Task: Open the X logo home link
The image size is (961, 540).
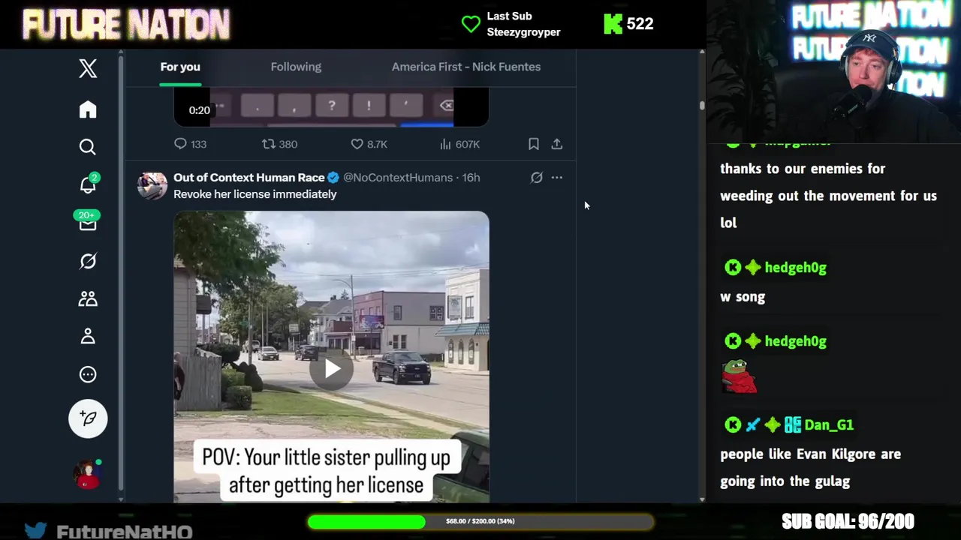Action: pyautogui.click(x=88, y=68)
